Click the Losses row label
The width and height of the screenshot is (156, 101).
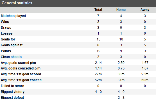tap(7, 33)
